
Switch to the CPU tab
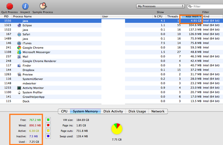click(x=64, y=111)
